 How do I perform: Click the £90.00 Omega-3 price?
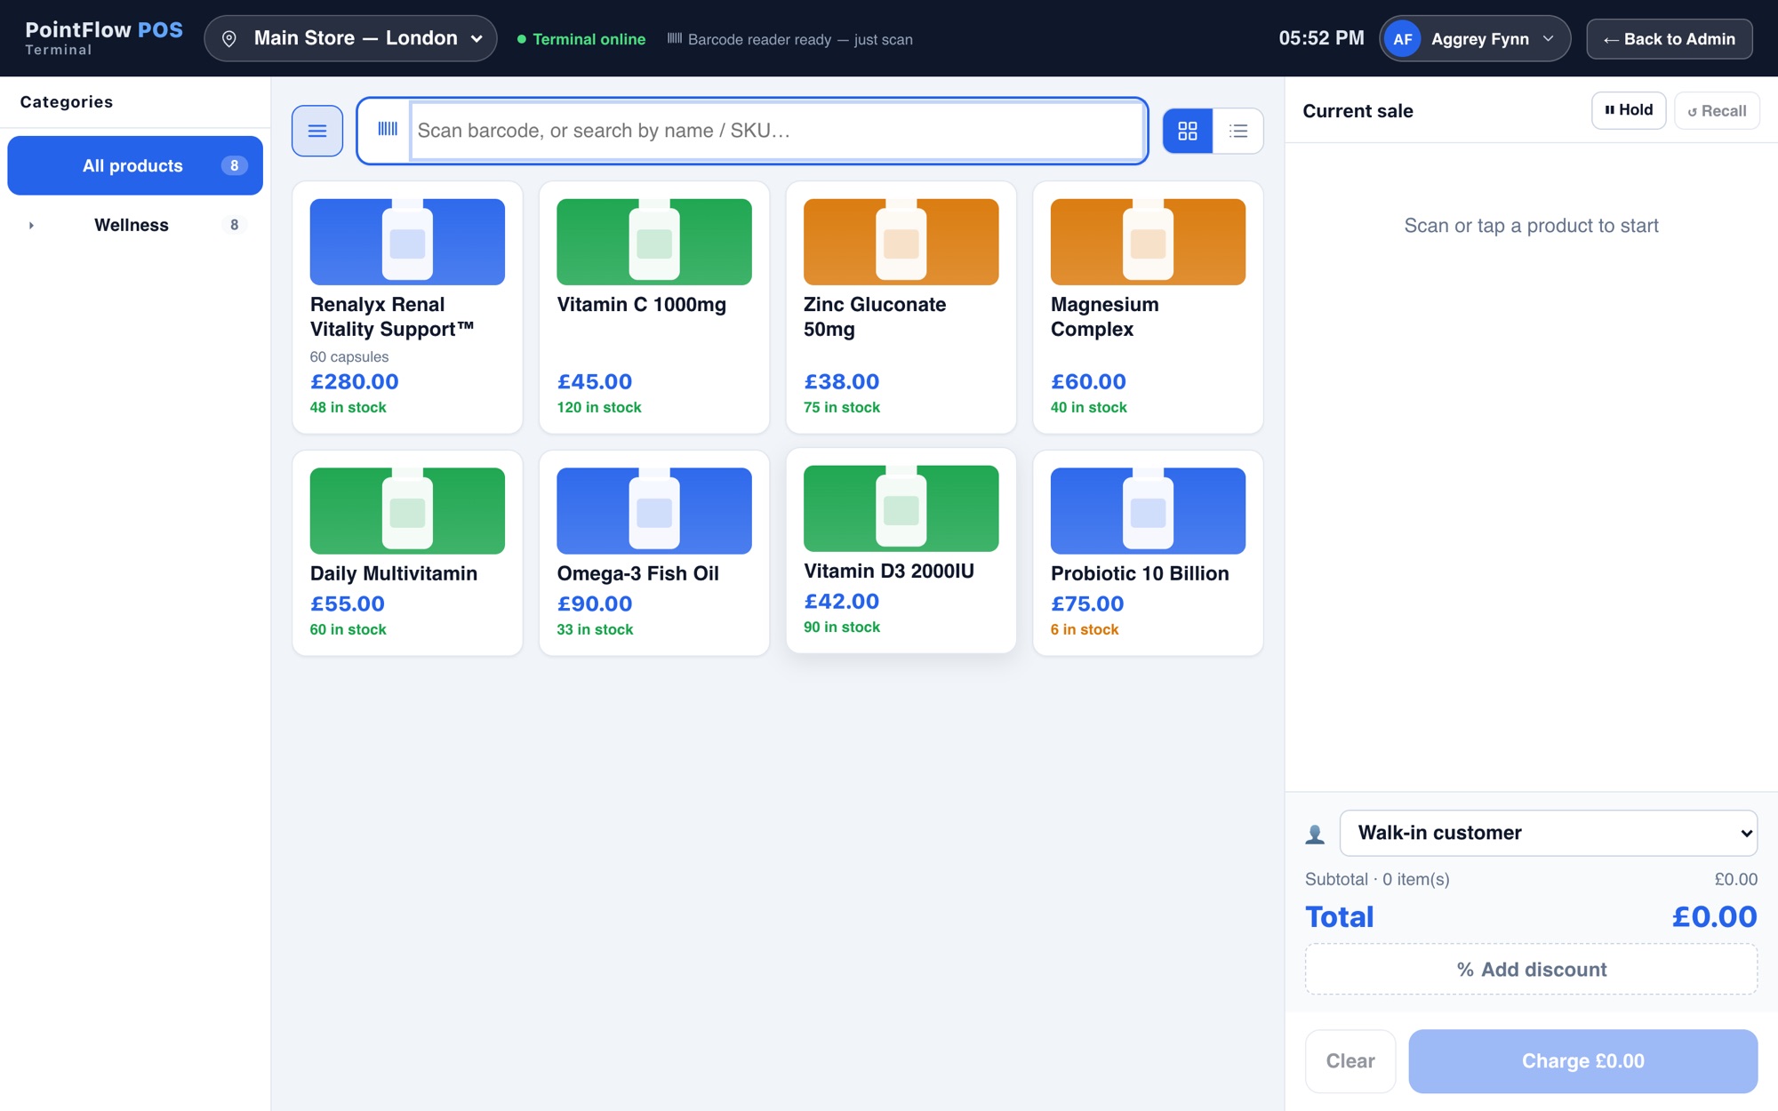point(595,603)
